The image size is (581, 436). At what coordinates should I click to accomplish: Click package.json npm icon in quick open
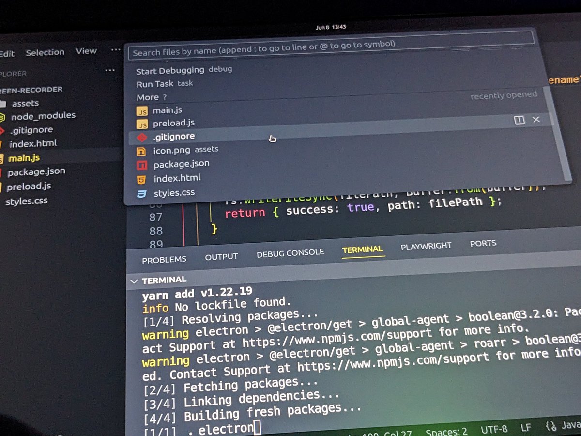142,165
